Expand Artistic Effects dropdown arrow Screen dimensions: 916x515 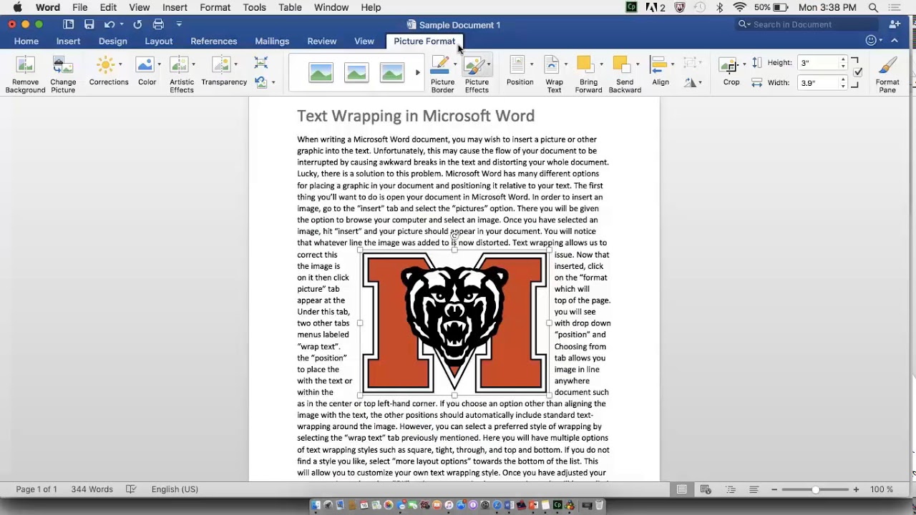click(193, 64)
